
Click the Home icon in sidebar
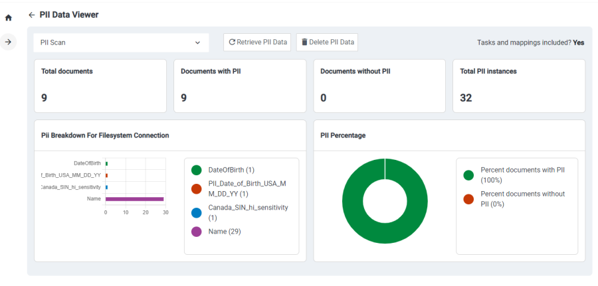[8, 18]
